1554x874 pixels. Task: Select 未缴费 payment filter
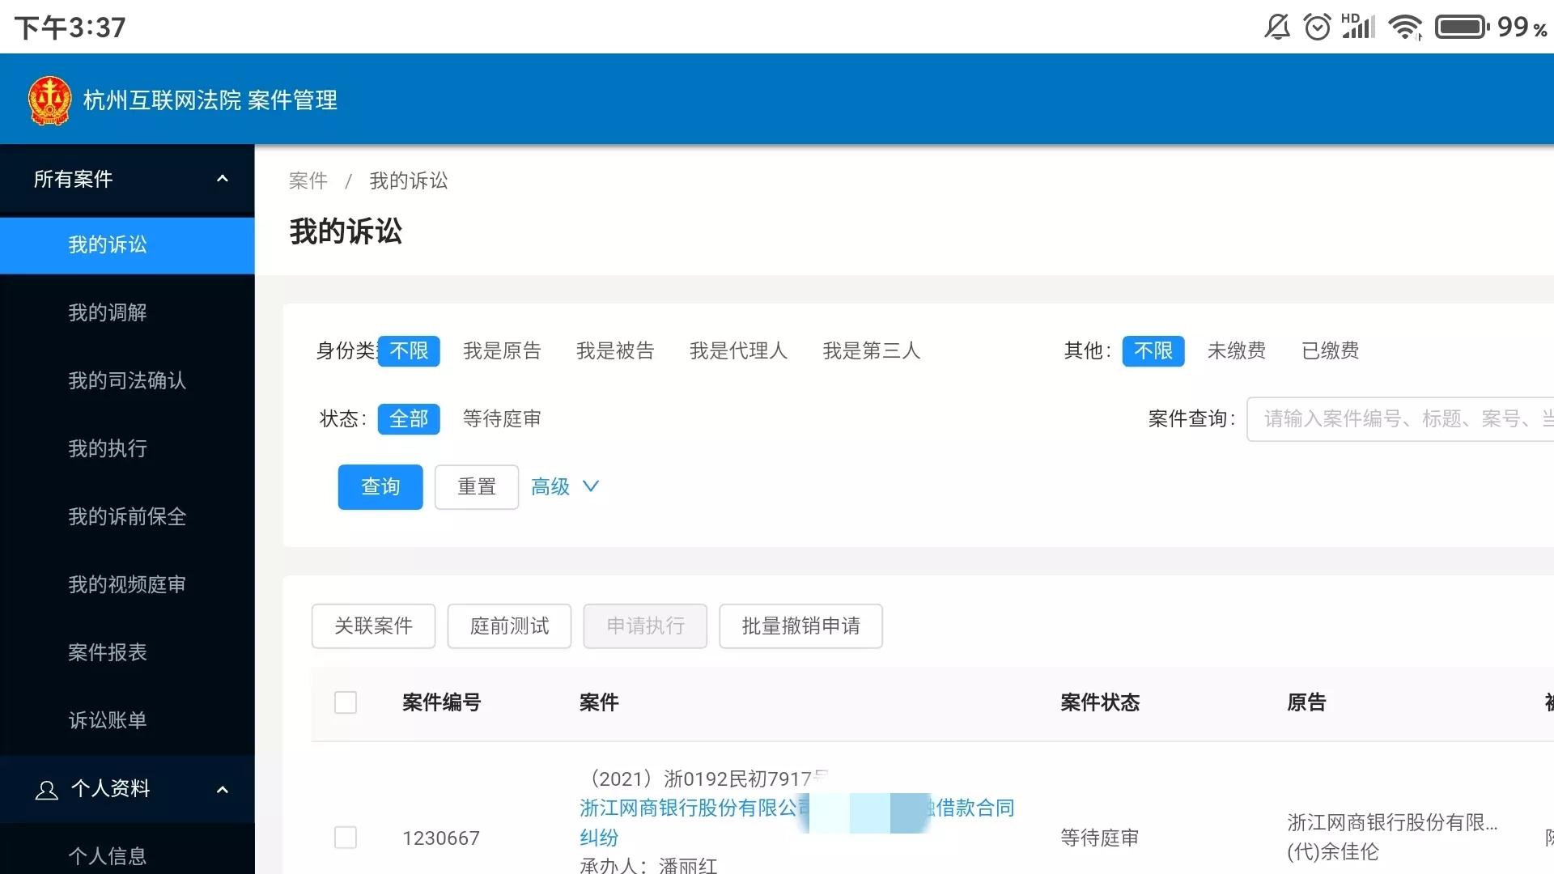coord(1236,351)
